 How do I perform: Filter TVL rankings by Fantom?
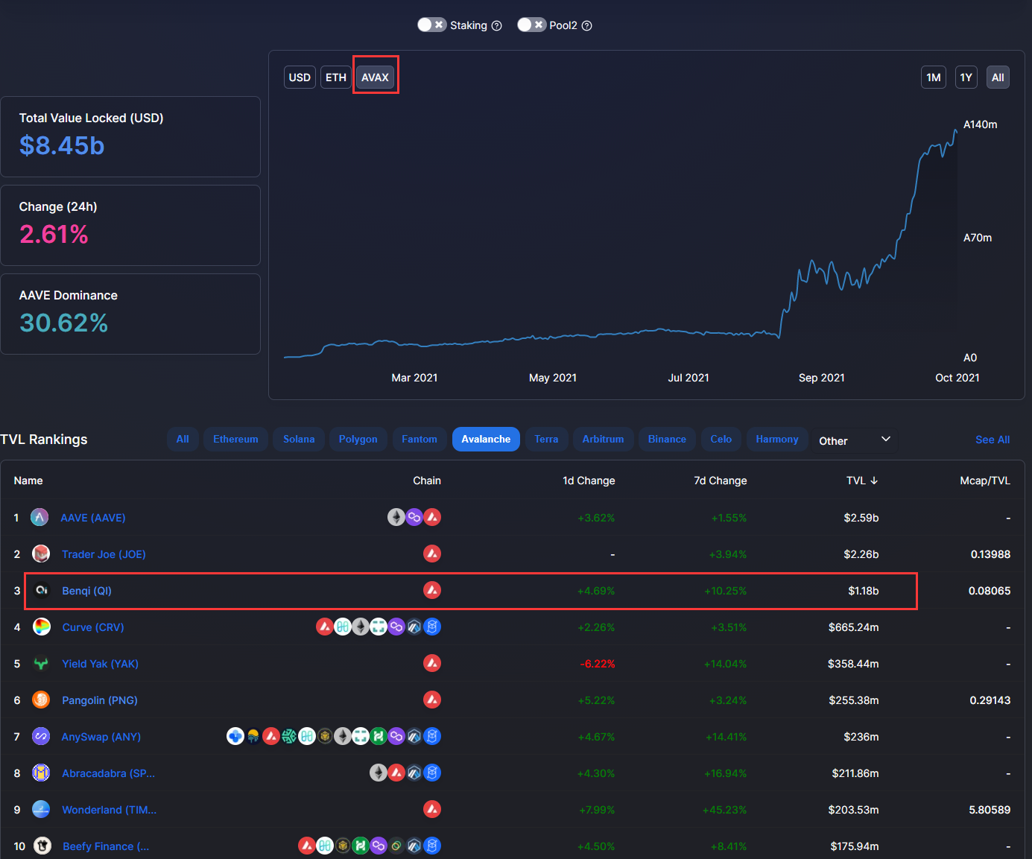coord(420,440)
